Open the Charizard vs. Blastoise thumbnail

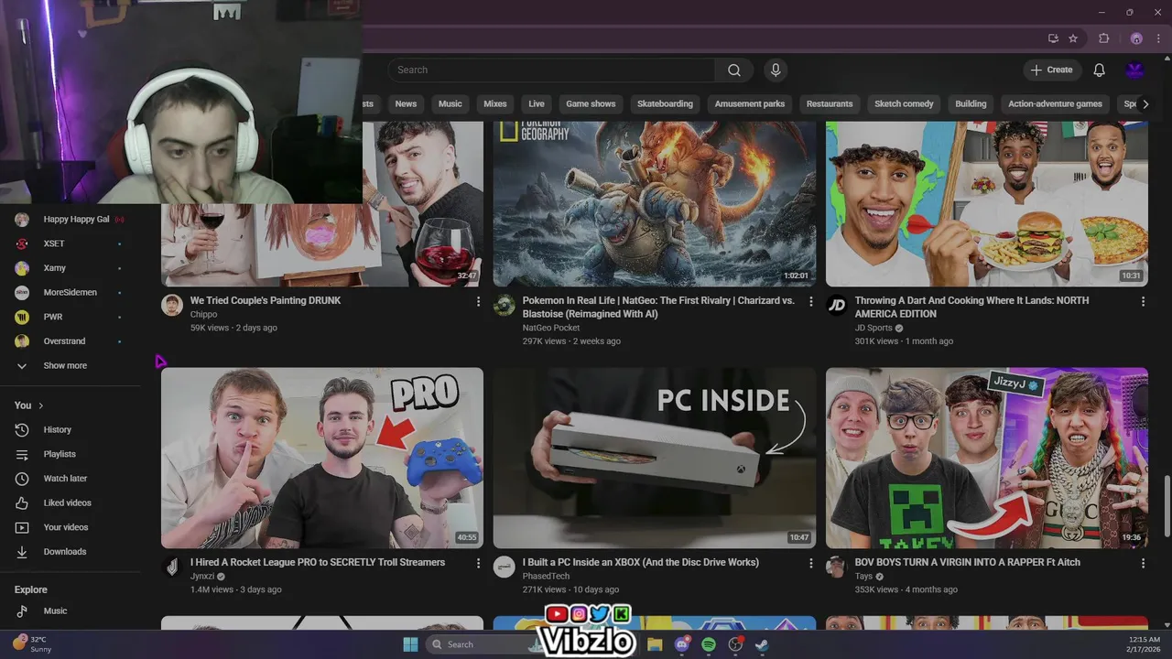(x=655, y=203)
